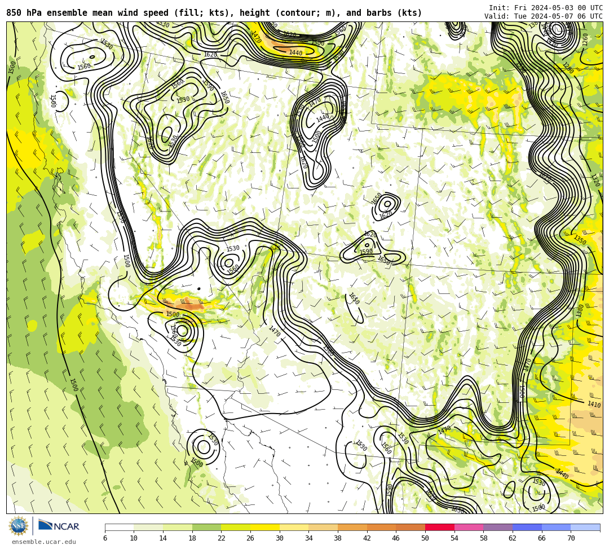This screenshot has height=549, width=609.
Task: Pick the purple 58–62 kts color swatch
Action: [498, 528]
